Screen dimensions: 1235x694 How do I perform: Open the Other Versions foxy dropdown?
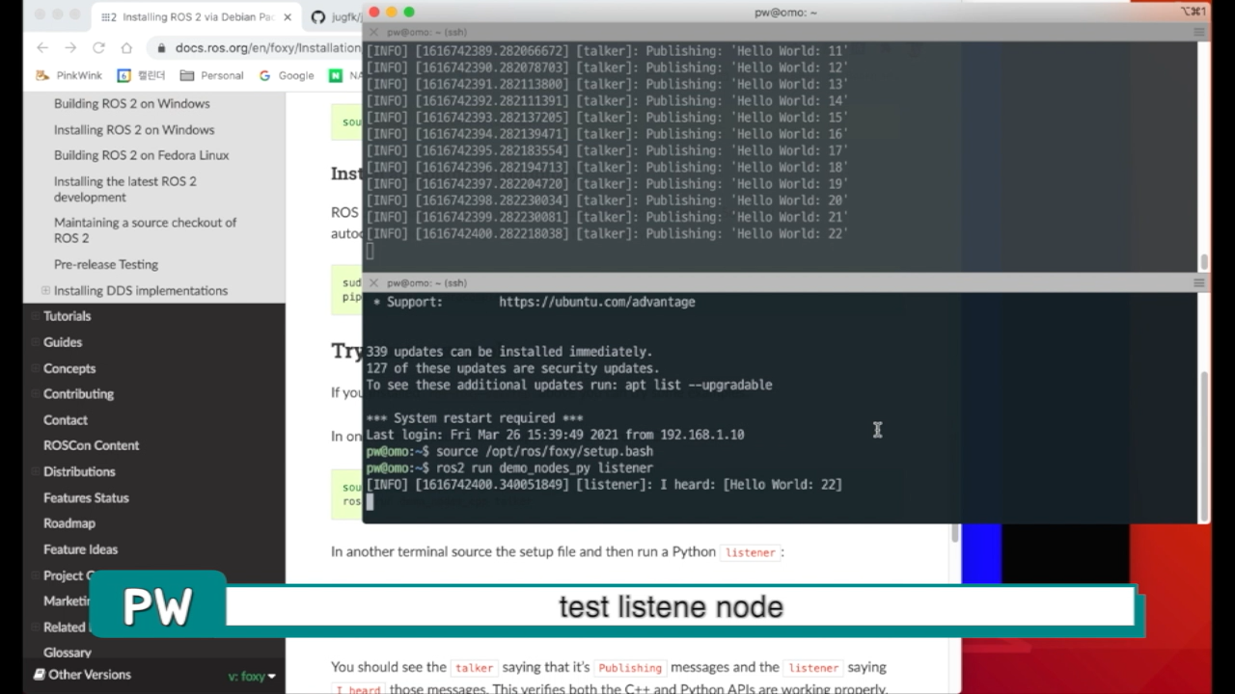click(252, 676)
